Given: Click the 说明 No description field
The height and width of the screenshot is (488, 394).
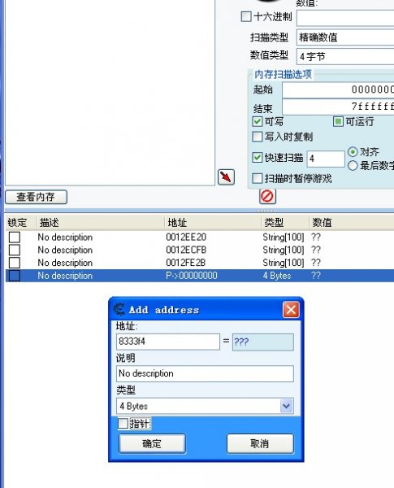Looking at the screenshot, I should pos(205,373).
